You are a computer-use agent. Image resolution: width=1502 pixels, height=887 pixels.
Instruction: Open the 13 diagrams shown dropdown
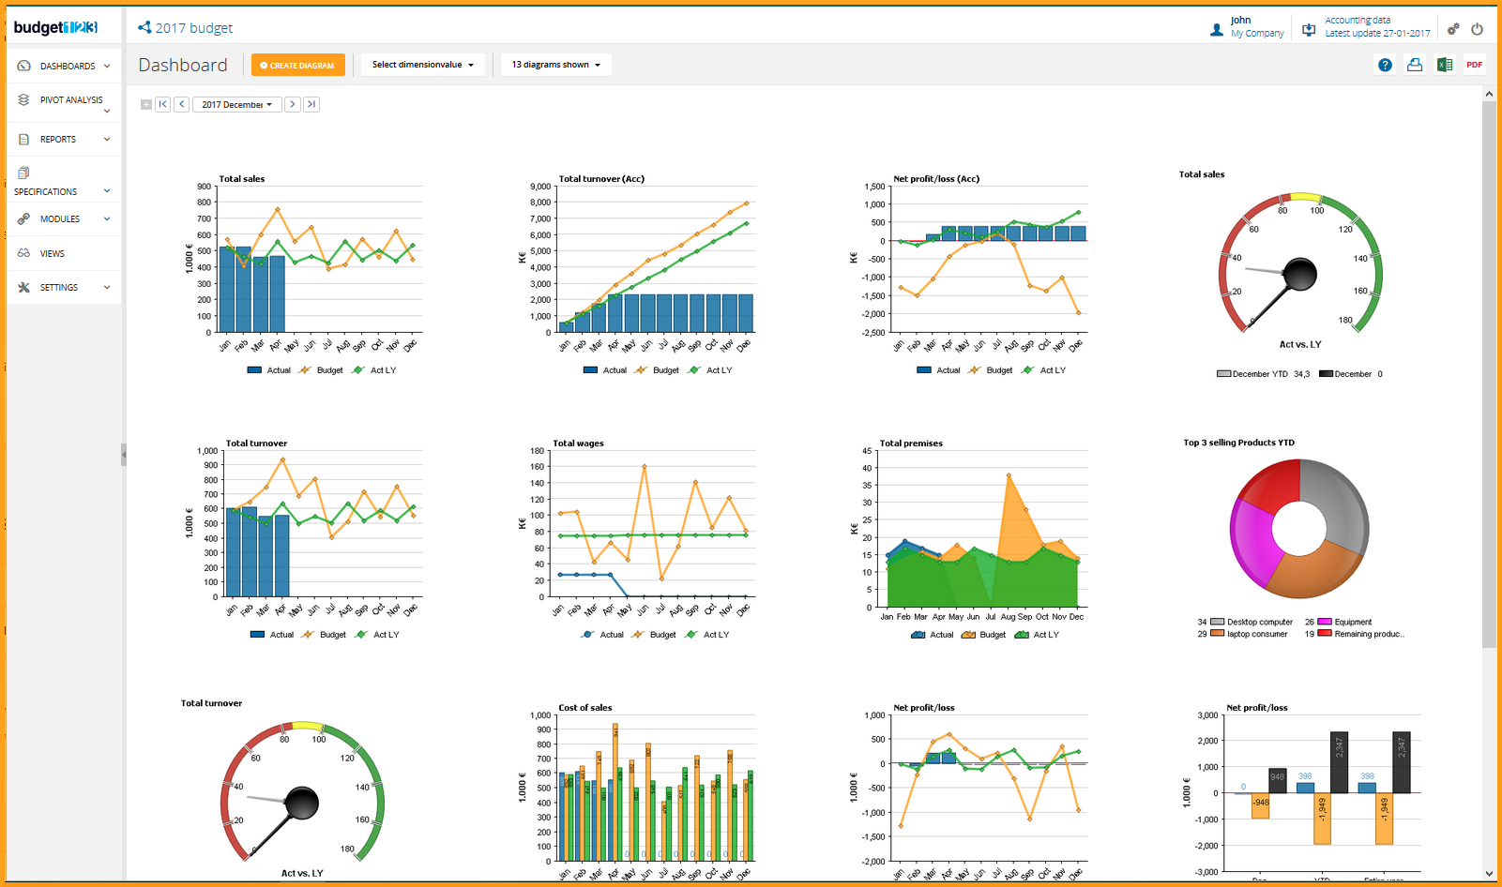pyautogui.click(x=555, y=65)
